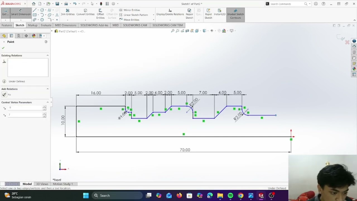Open the Motion Study 1 tab

click(x=63, y=184)
